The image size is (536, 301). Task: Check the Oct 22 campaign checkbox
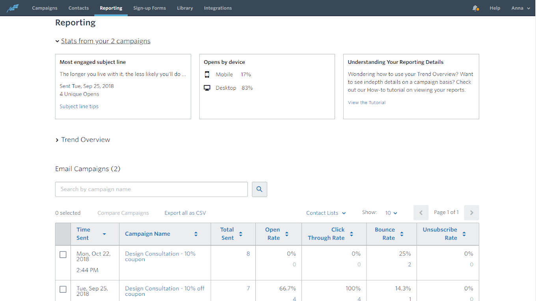(x=63, y=255)
